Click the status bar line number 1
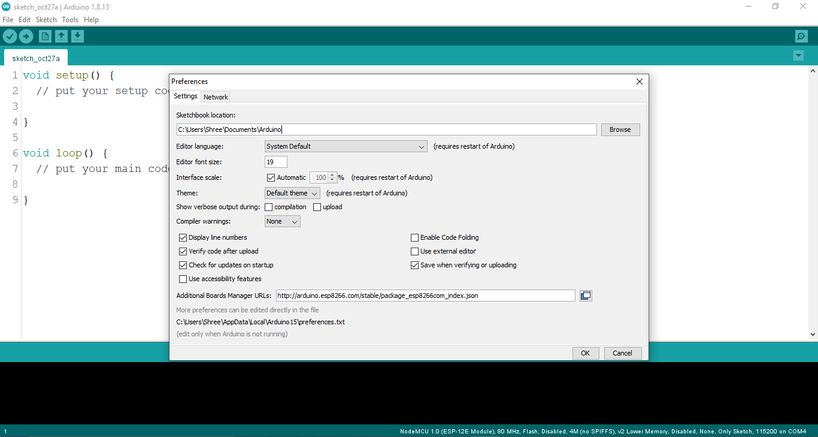 point(5,432)
